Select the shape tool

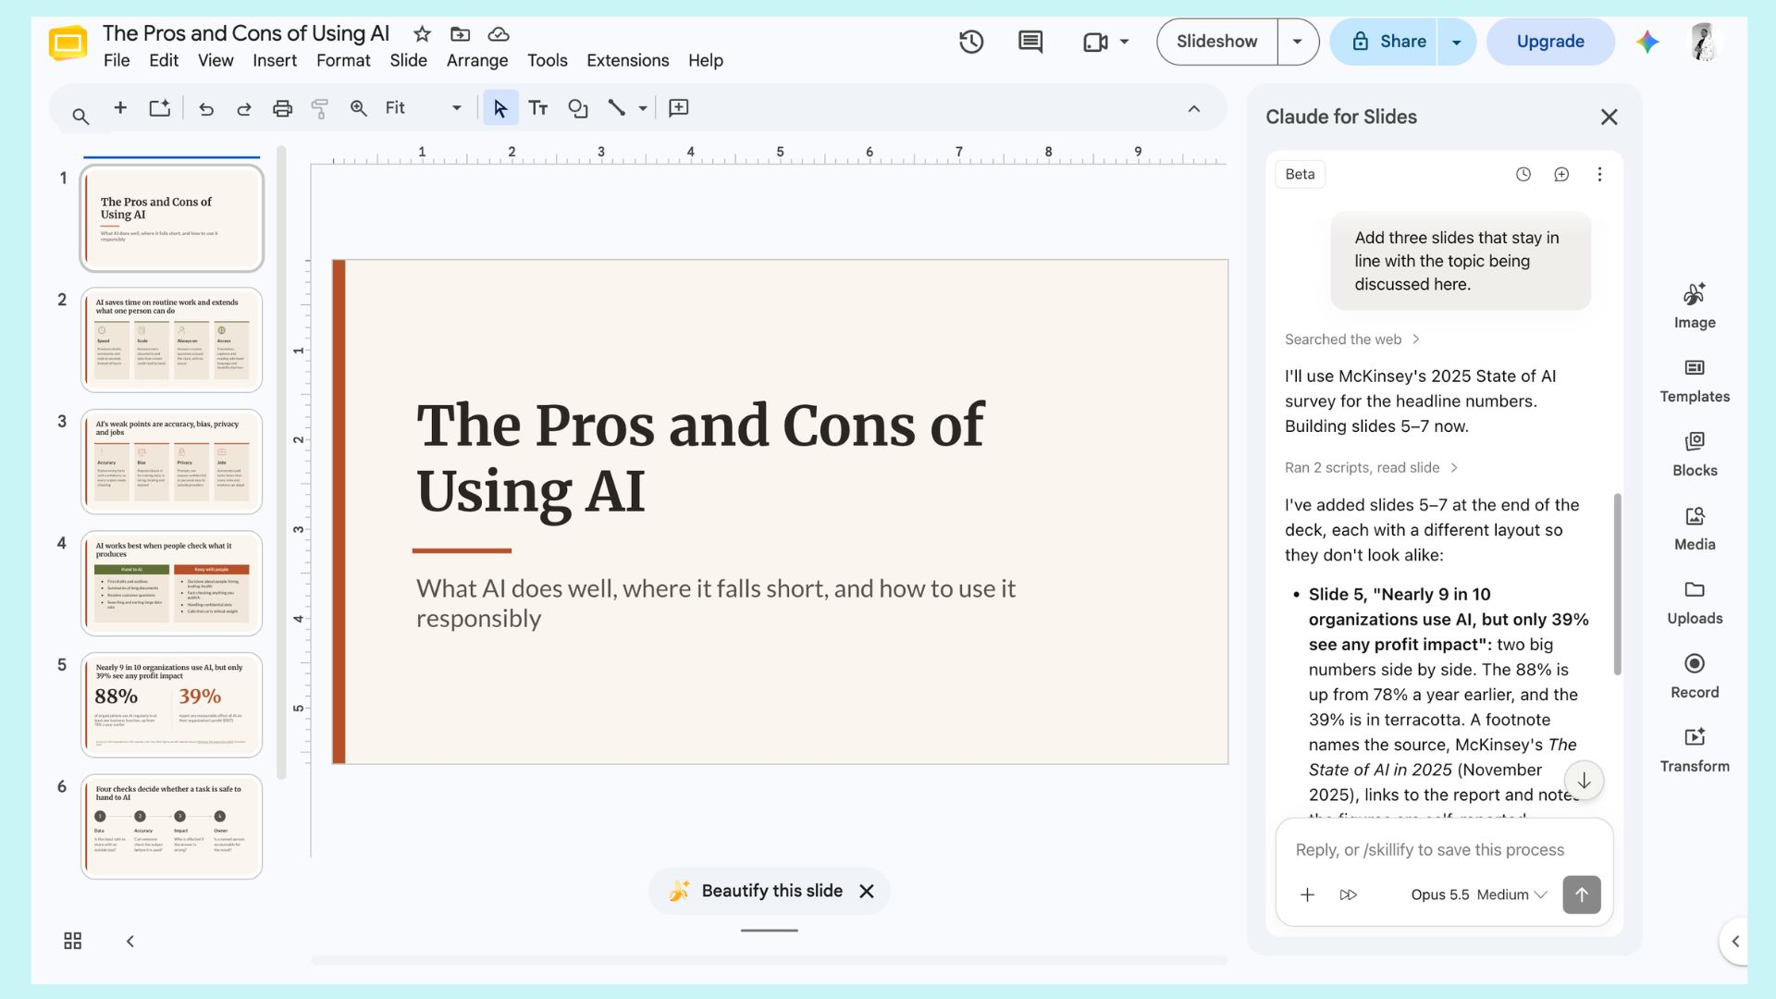pyautogui.click(x=578, y=108)
